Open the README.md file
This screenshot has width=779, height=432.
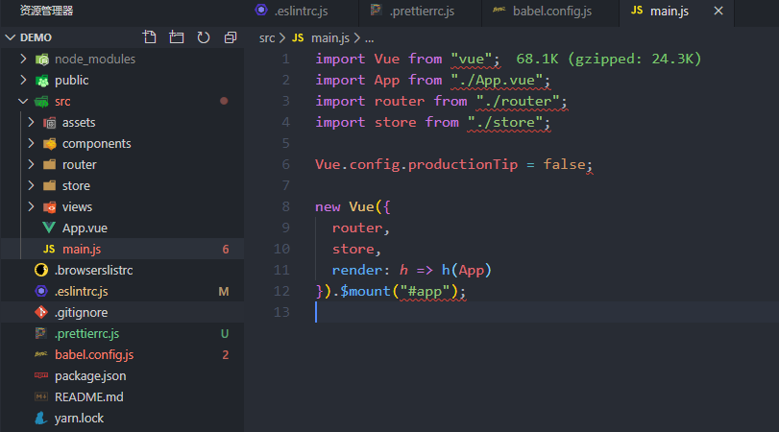pos(88,396)
